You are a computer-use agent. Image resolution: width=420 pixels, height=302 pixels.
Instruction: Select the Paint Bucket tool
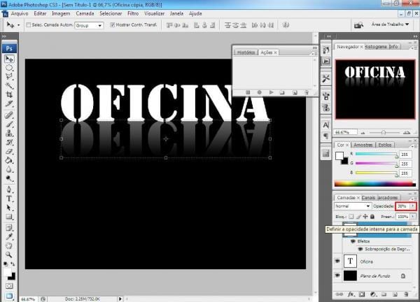point(9,160)
